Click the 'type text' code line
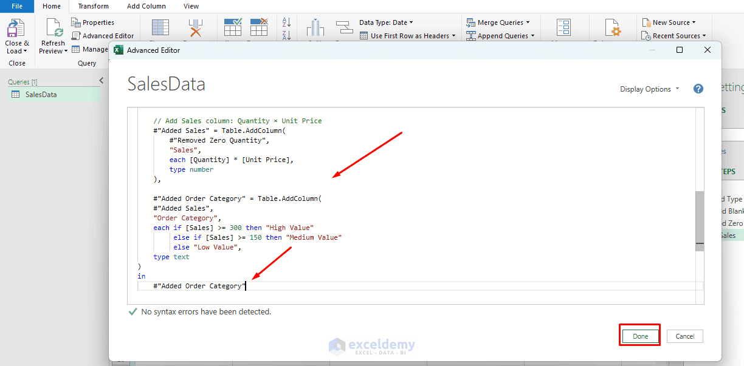Image resolution: width=744 pixels, height=366 pixels. tap(171, 257)
